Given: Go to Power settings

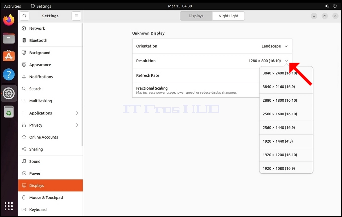Looking at the screenshot, I should [x=50, y=173].
